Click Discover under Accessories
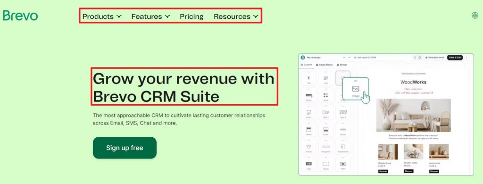 click(434, 171)
